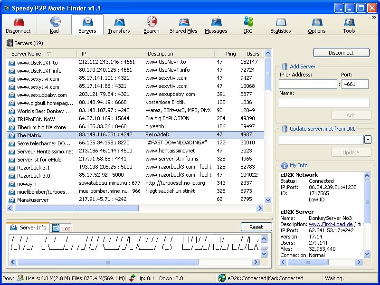Click the Up: 0.1 | Down: 0.0 status
This screenshot has height=285, width=380.
[160, 278]
